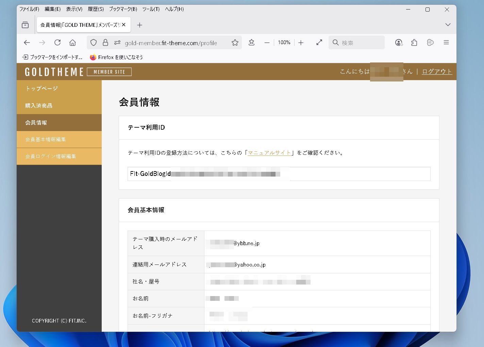Expand the list all tabs chevron

pos(448,25)
